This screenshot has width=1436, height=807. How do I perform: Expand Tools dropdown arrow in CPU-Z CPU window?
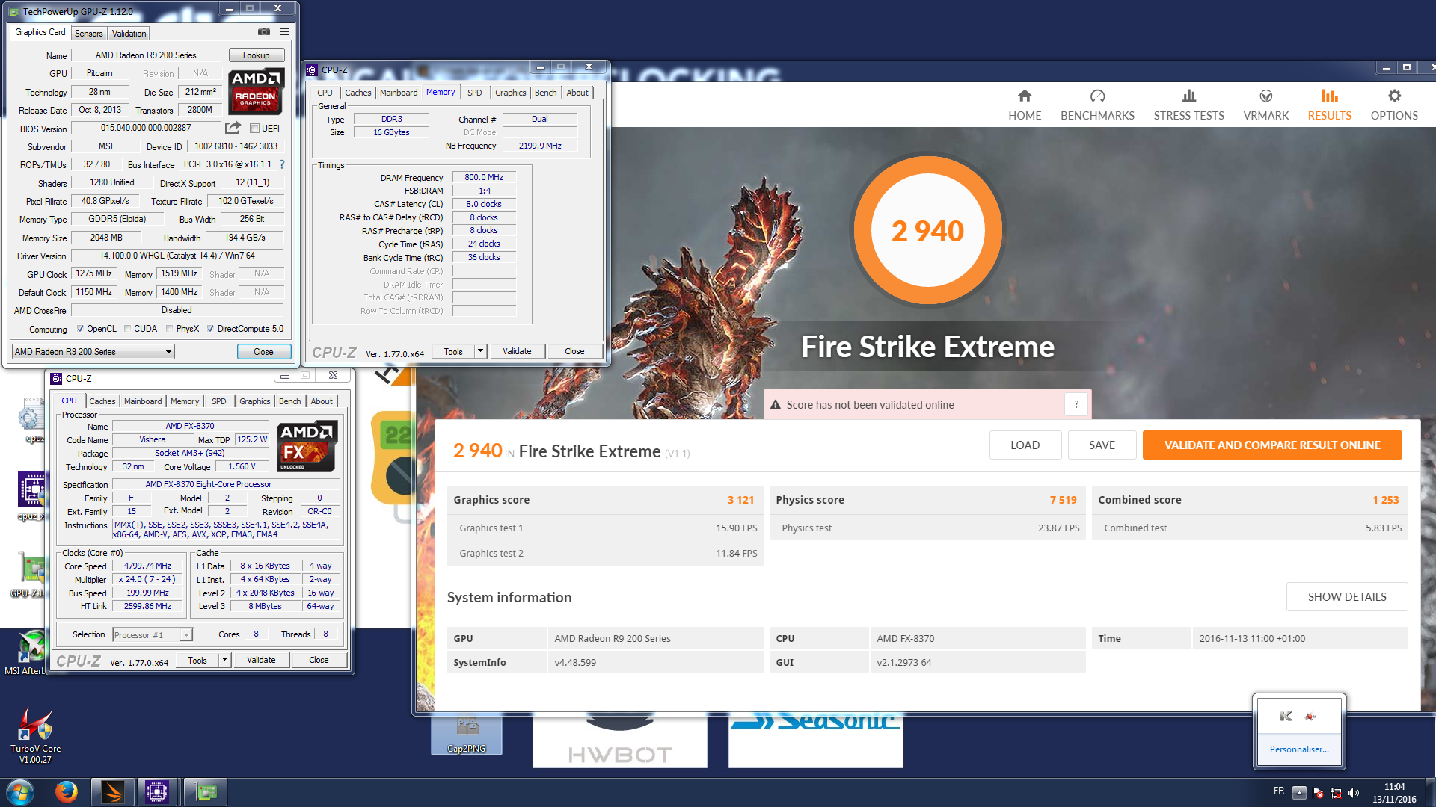tap(224, 659)
